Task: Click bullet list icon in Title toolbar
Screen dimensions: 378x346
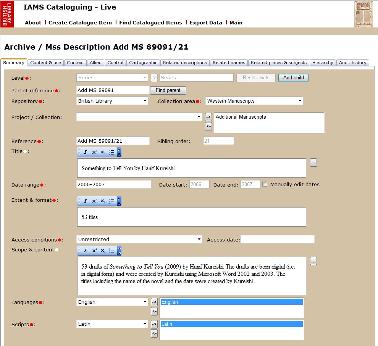Action: [x=111, y=152]
